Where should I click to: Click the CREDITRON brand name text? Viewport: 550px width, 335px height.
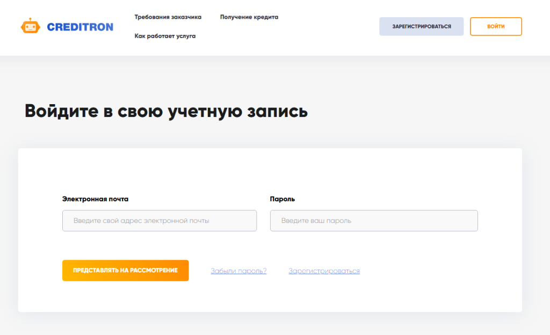coord(80,27)
